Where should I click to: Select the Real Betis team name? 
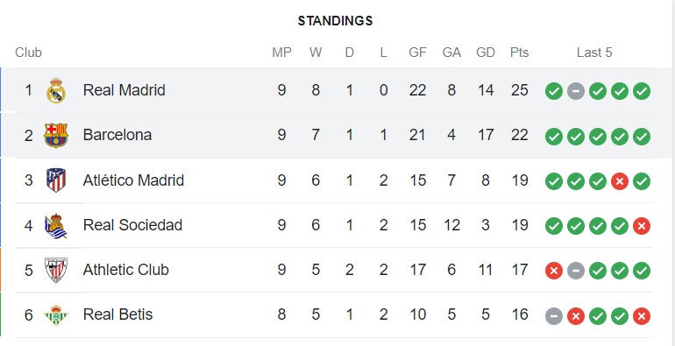[117, 314]
